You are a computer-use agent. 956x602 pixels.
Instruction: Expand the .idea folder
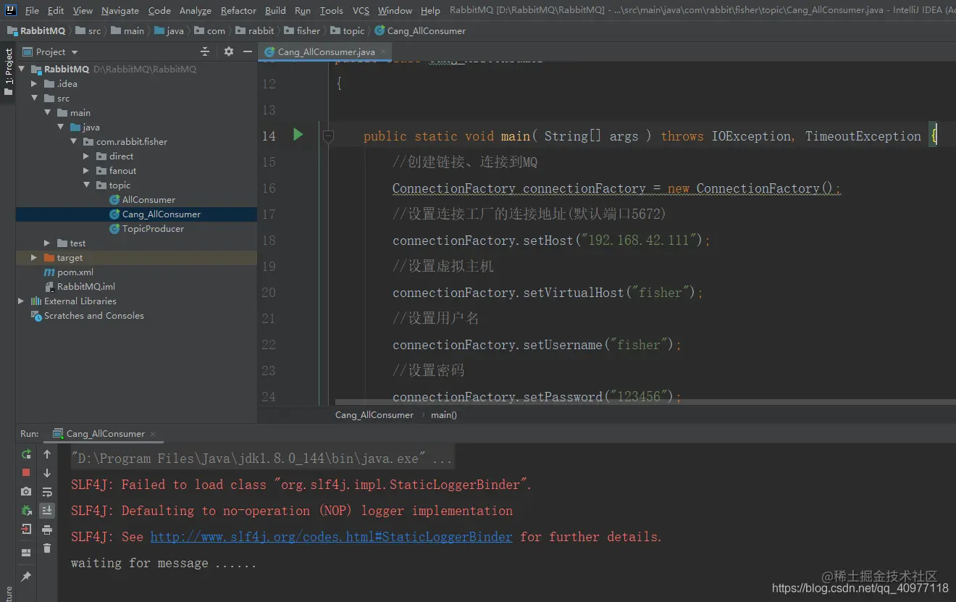[x=34, y=83]
